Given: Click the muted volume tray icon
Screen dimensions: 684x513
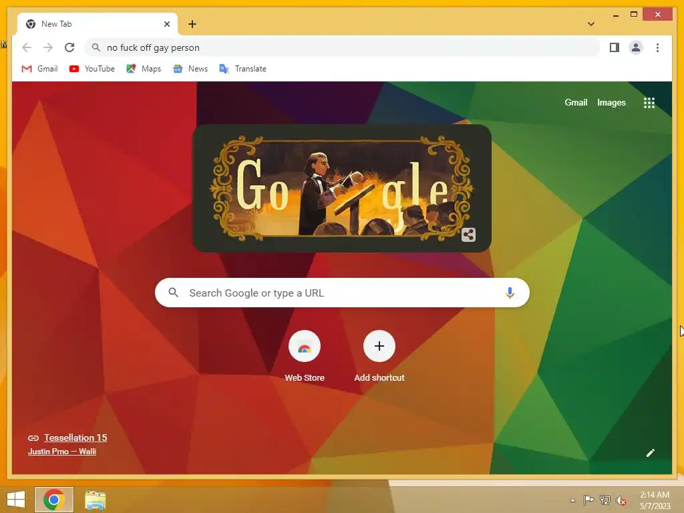Looking at the screenshot, I should click(x=621, y=500).
